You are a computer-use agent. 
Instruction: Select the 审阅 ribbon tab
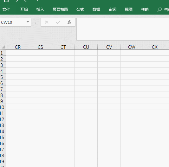(x=113, y=10)
